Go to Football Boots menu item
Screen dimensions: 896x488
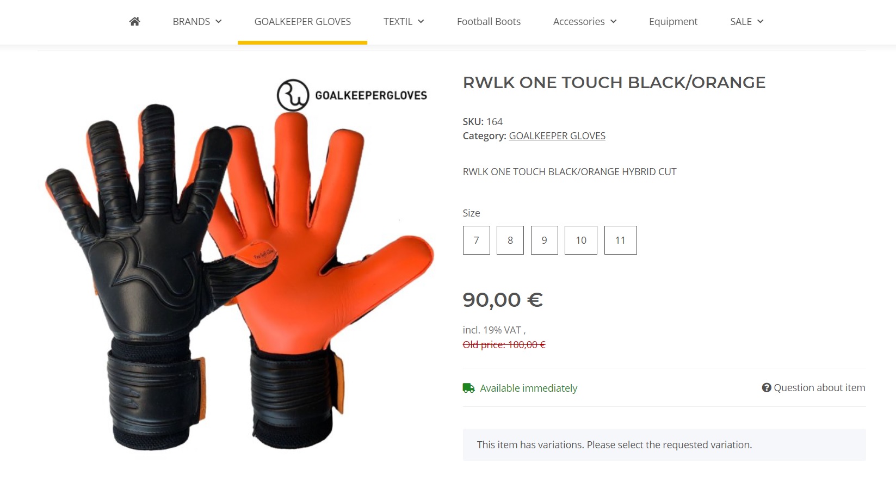[x=489, y=21]
